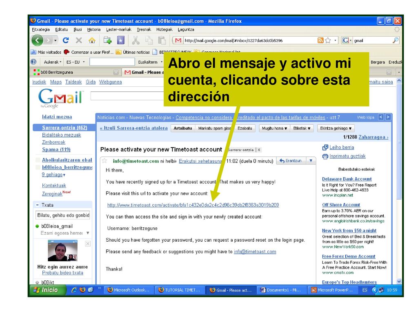Open the back history dropdown arrow
The width and height of the screenshot is (418, 313).
(x=55, y=40)
